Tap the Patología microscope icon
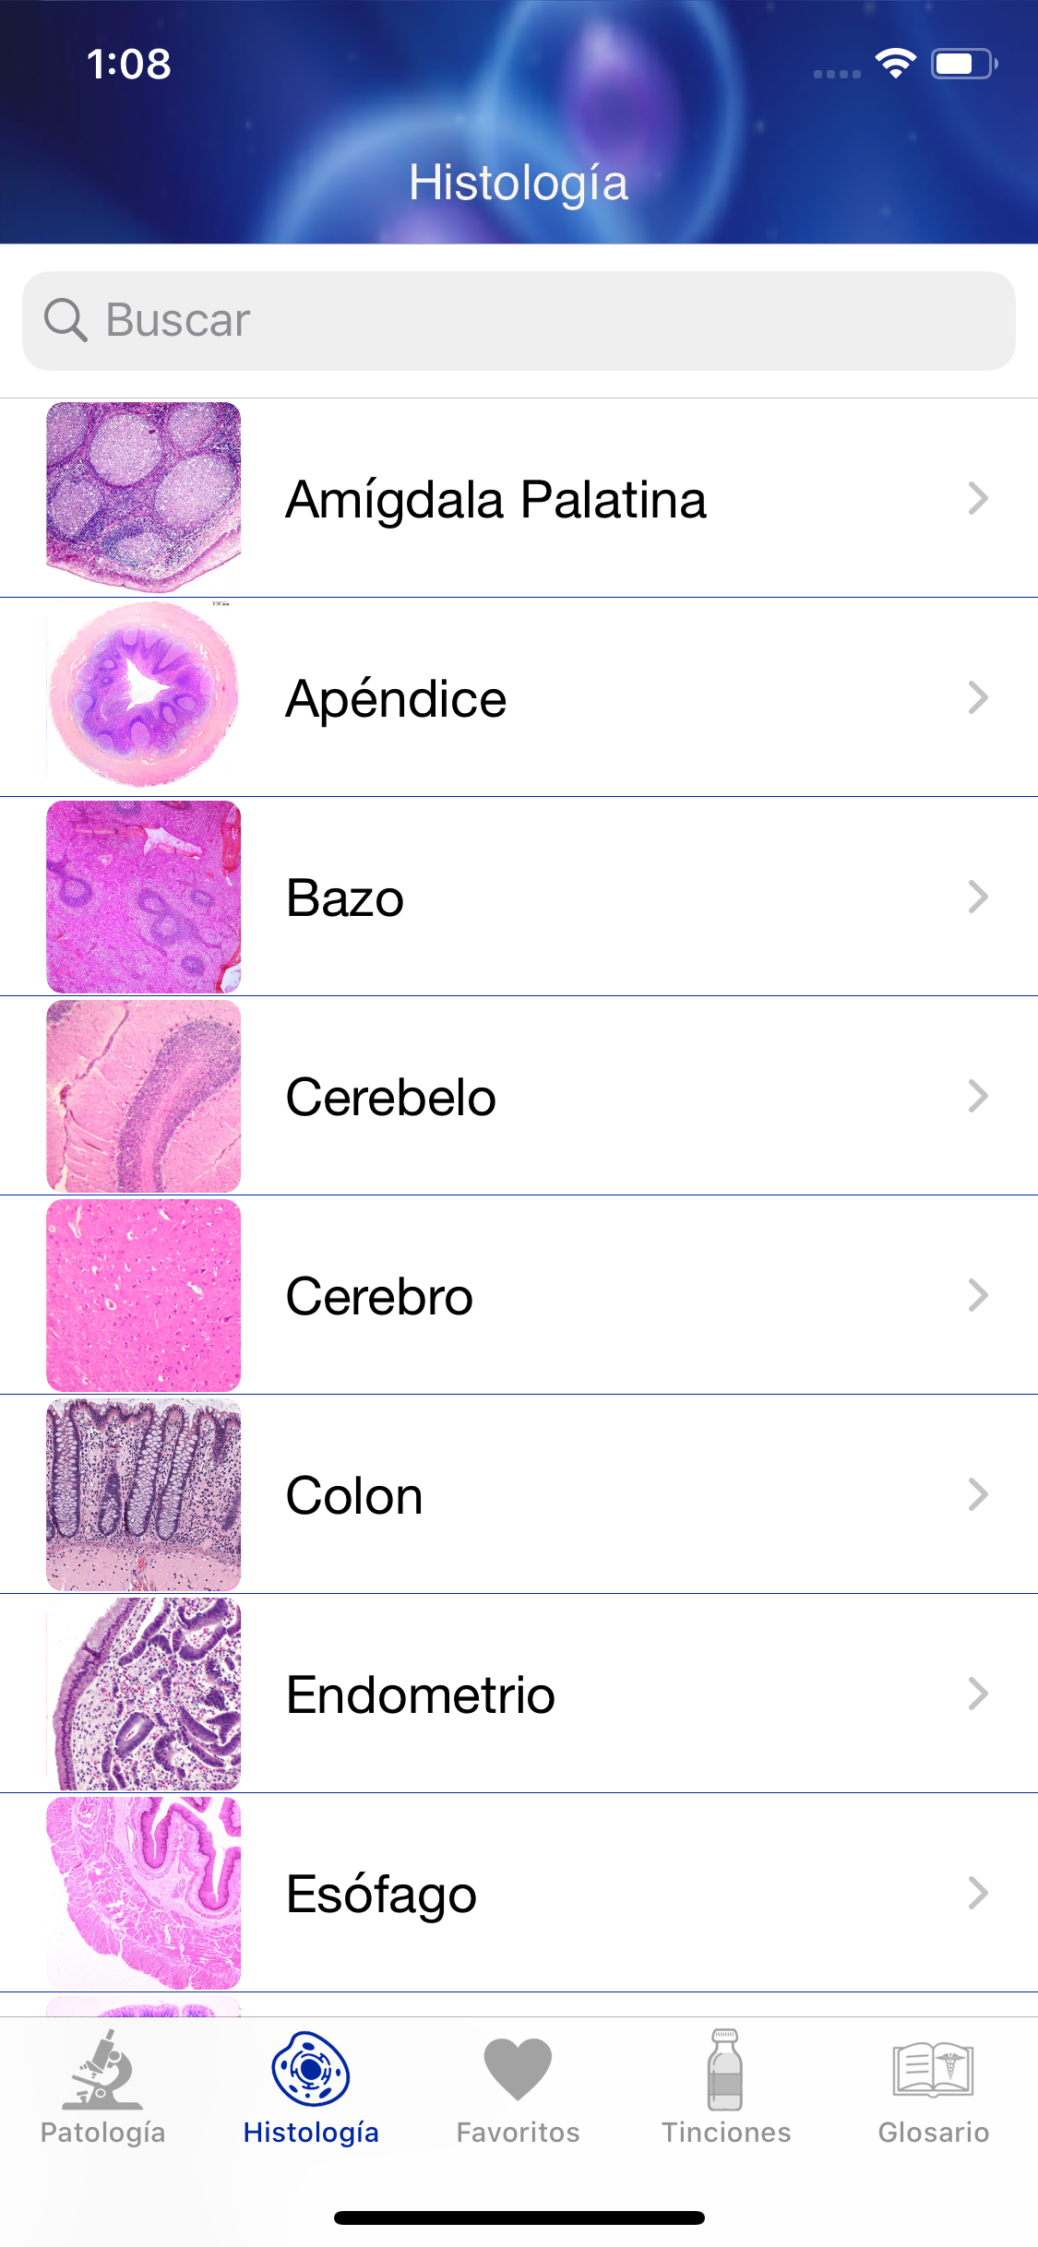Image resolution: width=1038 pixels, height=2247 pixels. [102, 2071]
